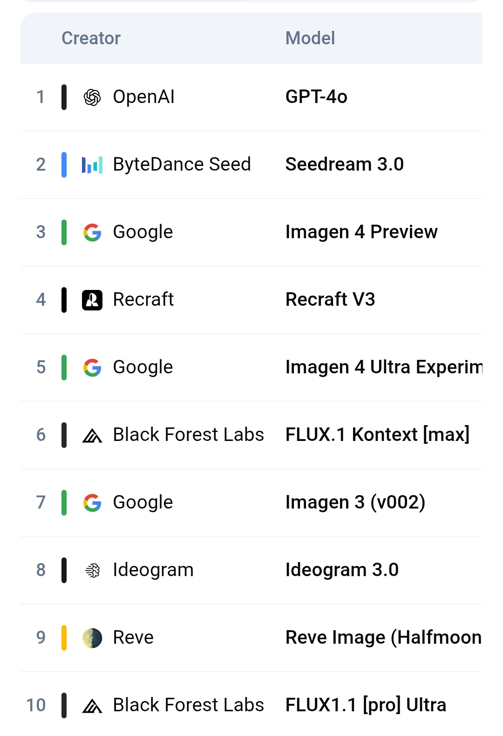
Task: Open the GPT-4o model link
Action: [x=316, y=97]
